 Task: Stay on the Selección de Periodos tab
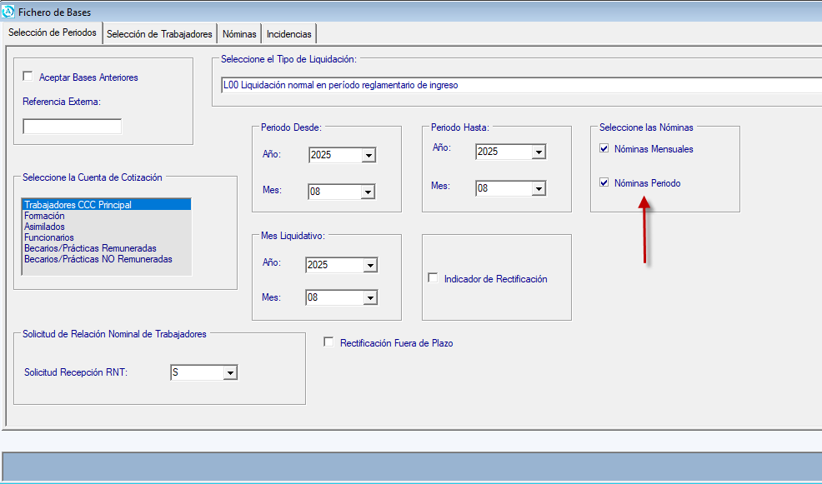53,33
